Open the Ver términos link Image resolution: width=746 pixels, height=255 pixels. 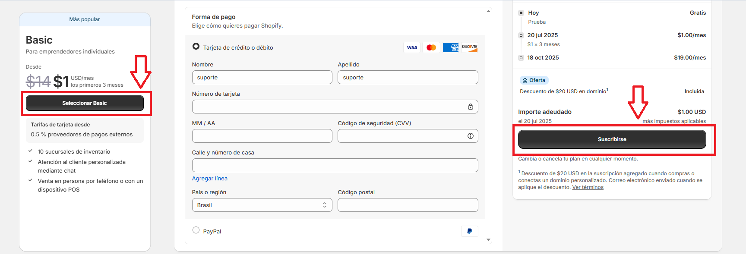[588, 187]
